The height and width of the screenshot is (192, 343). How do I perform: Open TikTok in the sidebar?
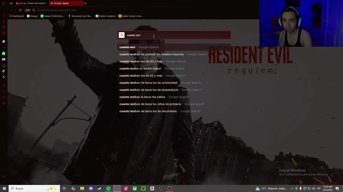pos(4,71)
